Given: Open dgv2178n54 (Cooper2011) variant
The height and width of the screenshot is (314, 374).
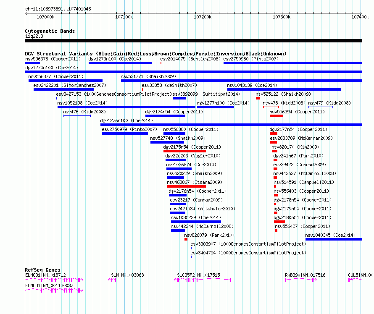Looking at the screenshot, I should tap(303, 200).
